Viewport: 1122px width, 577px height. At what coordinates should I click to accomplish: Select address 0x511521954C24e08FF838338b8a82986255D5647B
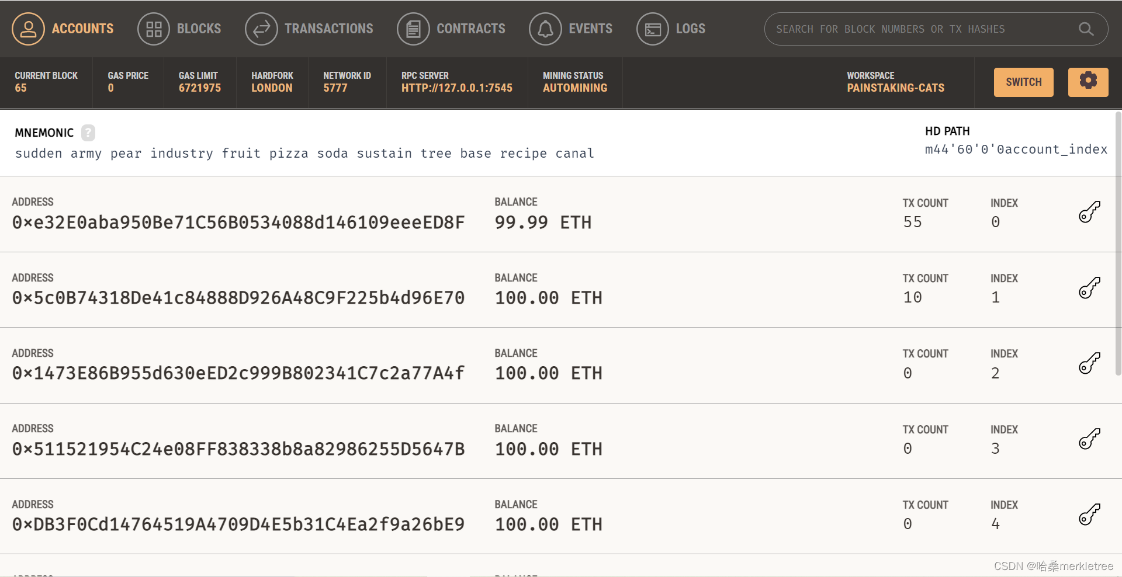(x=238, y=449)
